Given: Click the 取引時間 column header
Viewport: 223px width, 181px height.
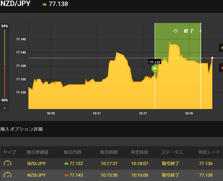Looking at the screenshot, I should [109, 152].
